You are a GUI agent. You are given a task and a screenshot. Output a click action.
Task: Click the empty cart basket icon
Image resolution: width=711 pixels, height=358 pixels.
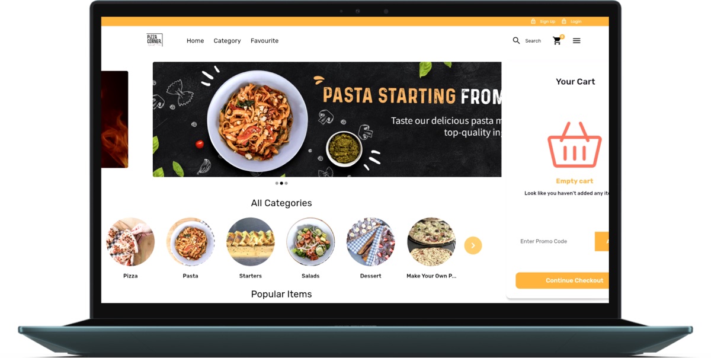574,145
